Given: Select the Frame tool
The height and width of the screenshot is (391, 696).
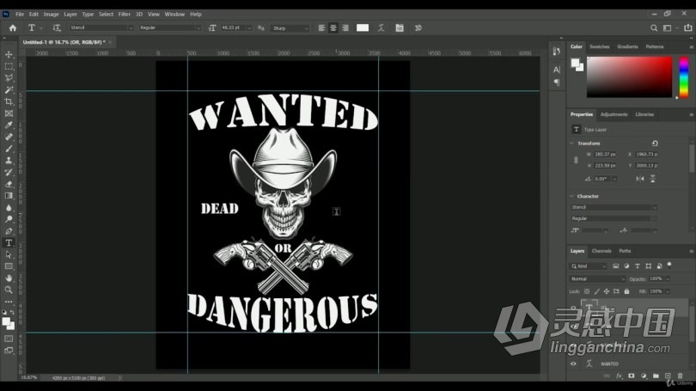Looking at the screenshot, I should point(9,113).
